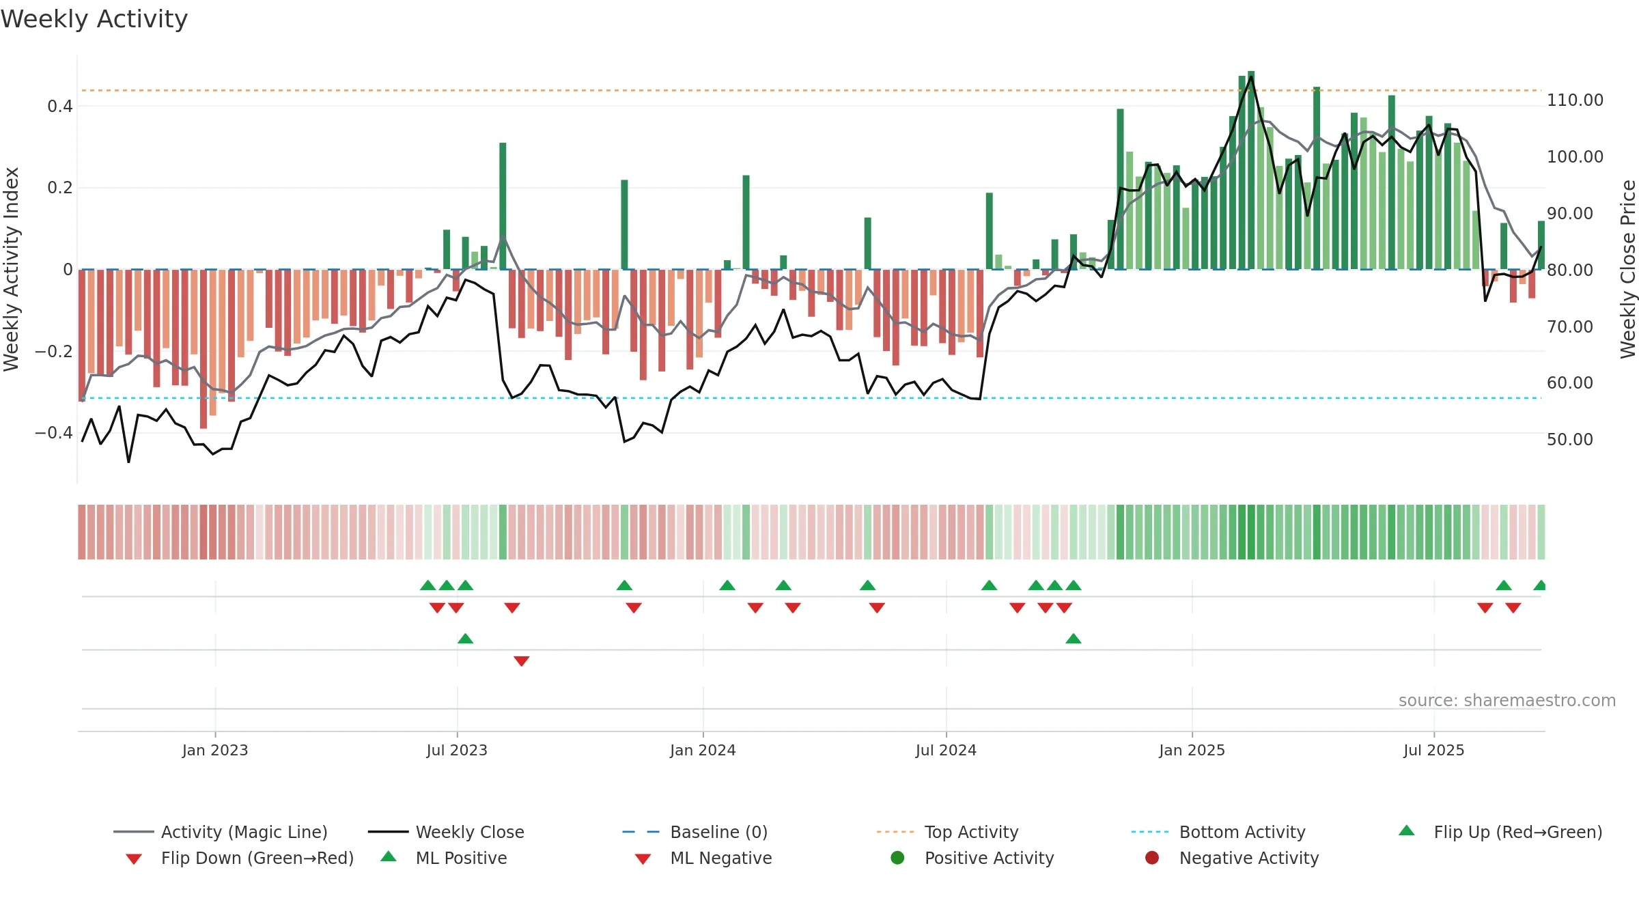Toggle the Bottom Activity legend entry

pyautogui.click(x=1218, y=832)
